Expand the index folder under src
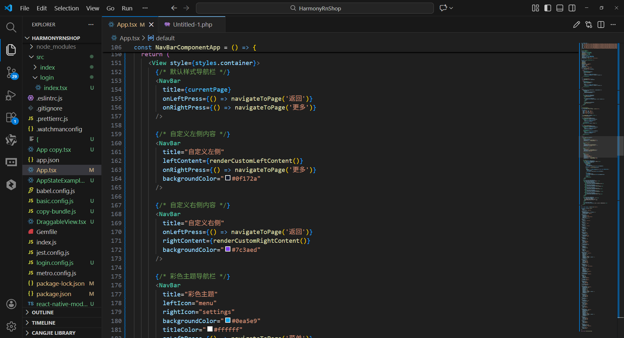Viewport: 624px width, 338px height. 62,67
